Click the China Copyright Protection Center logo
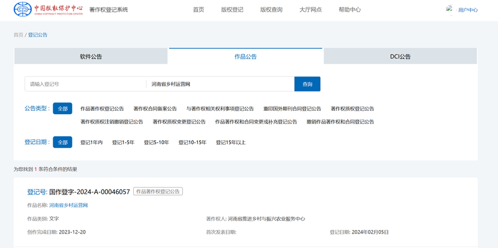 click(48, 9)
